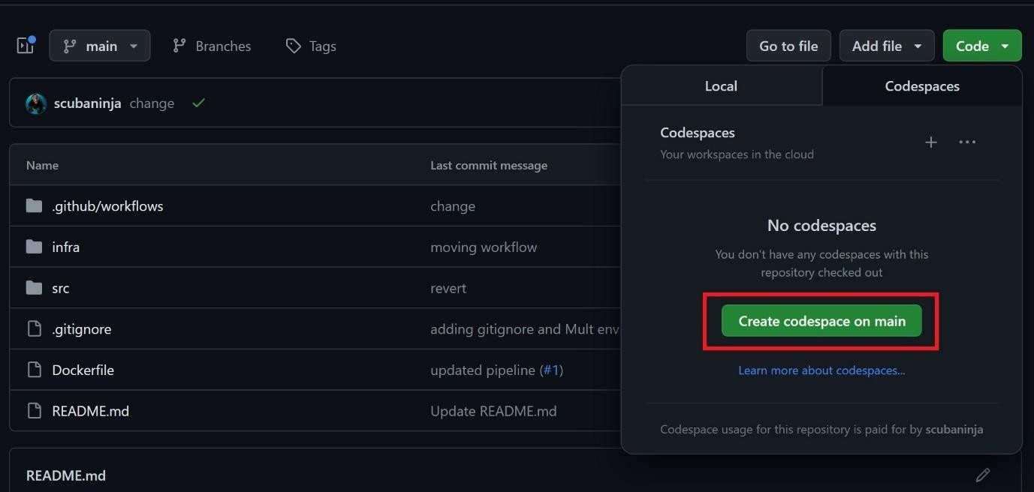The width and height of the screenshot is (1034, 492).
Task: Click the pencil icon to edit README
Action: (x=982, y=475)
